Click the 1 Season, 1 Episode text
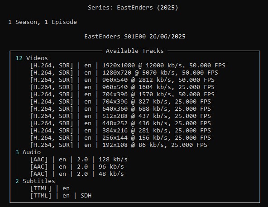Image resolution: width=268 pixels, height=207 pixels. coord(43,22)
